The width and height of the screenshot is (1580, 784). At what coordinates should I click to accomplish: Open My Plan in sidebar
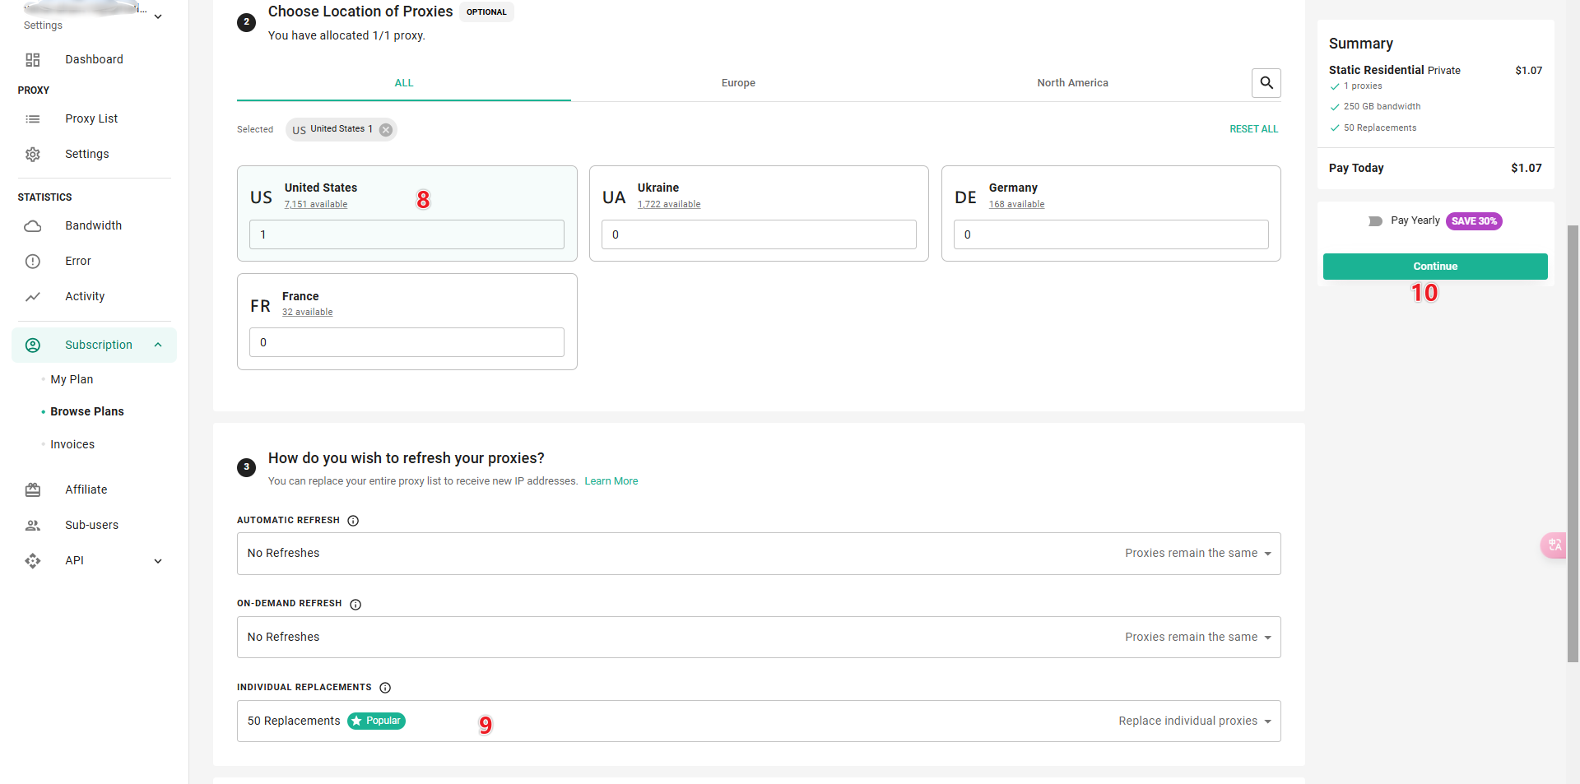pyautogui.click(x=72, y=380)
